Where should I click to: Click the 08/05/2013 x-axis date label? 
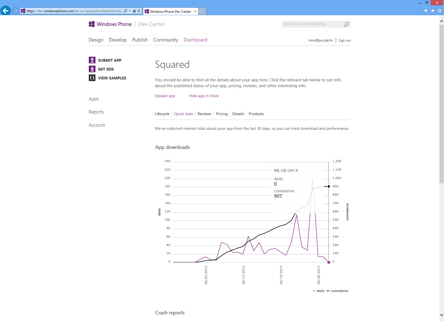click(206, 275)
